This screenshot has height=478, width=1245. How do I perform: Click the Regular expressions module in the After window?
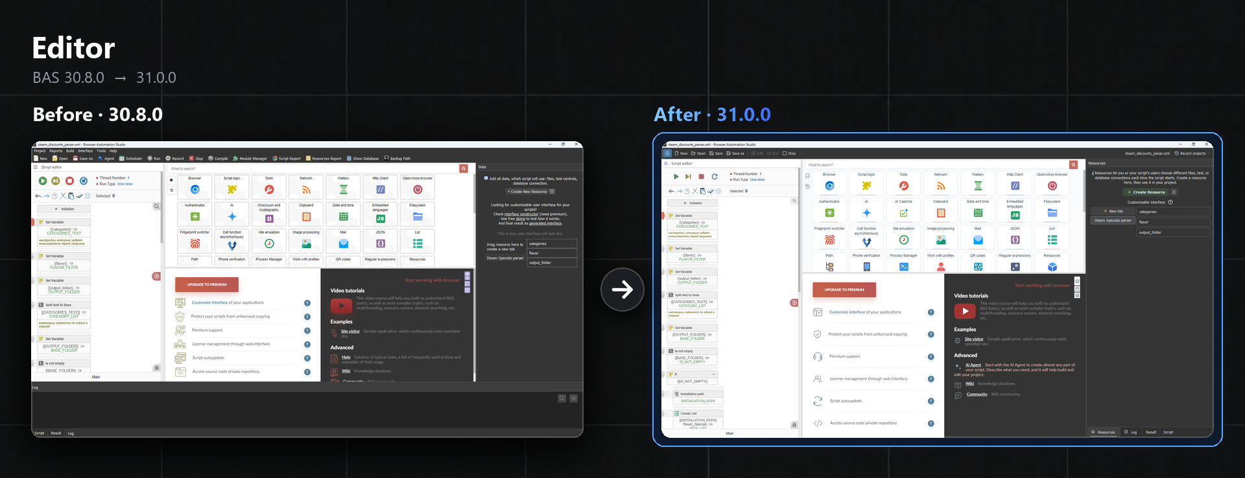pos(1015,263)
